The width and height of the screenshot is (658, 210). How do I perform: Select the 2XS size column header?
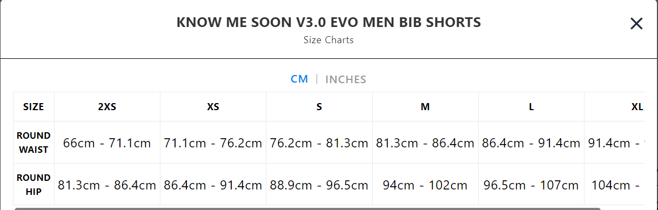click(107, 107)
